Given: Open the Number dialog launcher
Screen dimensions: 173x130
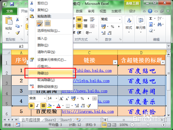Looking at the screenshot, I should tap(120, 39).
